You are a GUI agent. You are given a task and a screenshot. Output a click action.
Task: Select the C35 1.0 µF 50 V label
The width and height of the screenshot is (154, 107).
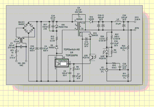pos(116,43)
